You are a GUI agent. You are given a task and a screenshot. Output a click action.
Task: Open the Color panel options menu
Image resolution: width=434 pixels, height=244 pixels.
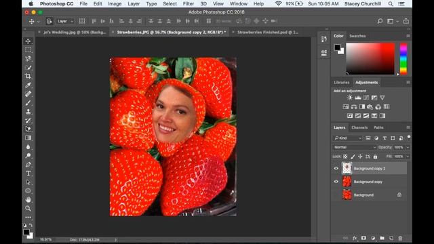click(408, 36)
